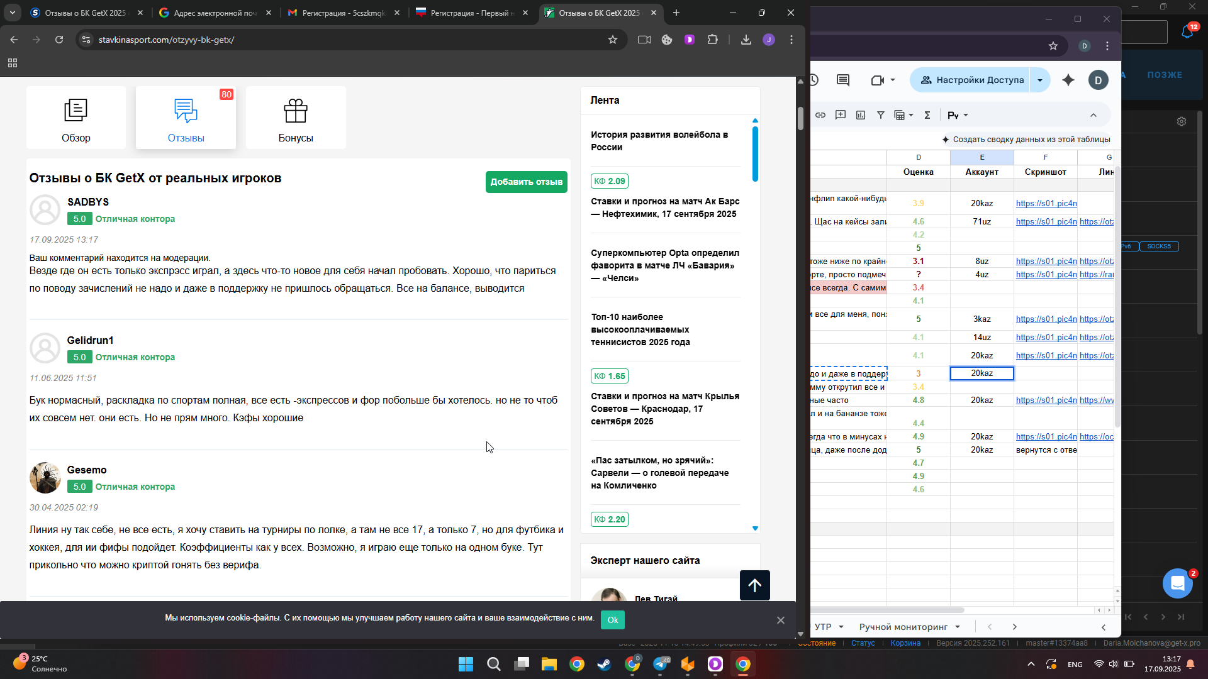Image resolution: width=1208 pixels, height=679 pixels.
Task: Select column E header in Sheets
Action: 981,157
